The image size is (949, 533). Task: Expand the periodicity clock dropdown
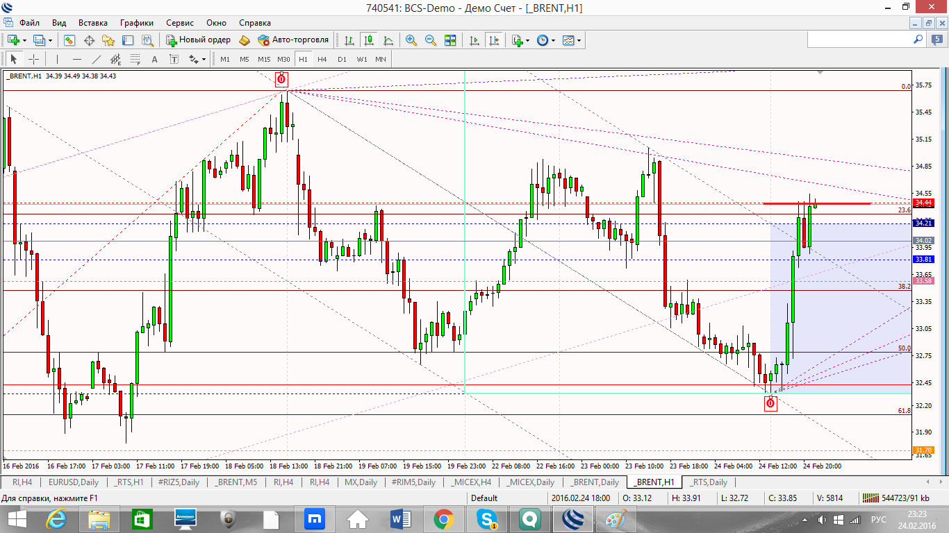point(553,40)
